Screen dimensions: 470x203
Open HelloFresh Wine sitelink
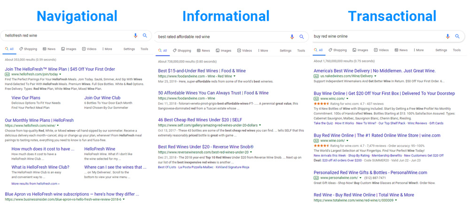click(x=100, y=149)
